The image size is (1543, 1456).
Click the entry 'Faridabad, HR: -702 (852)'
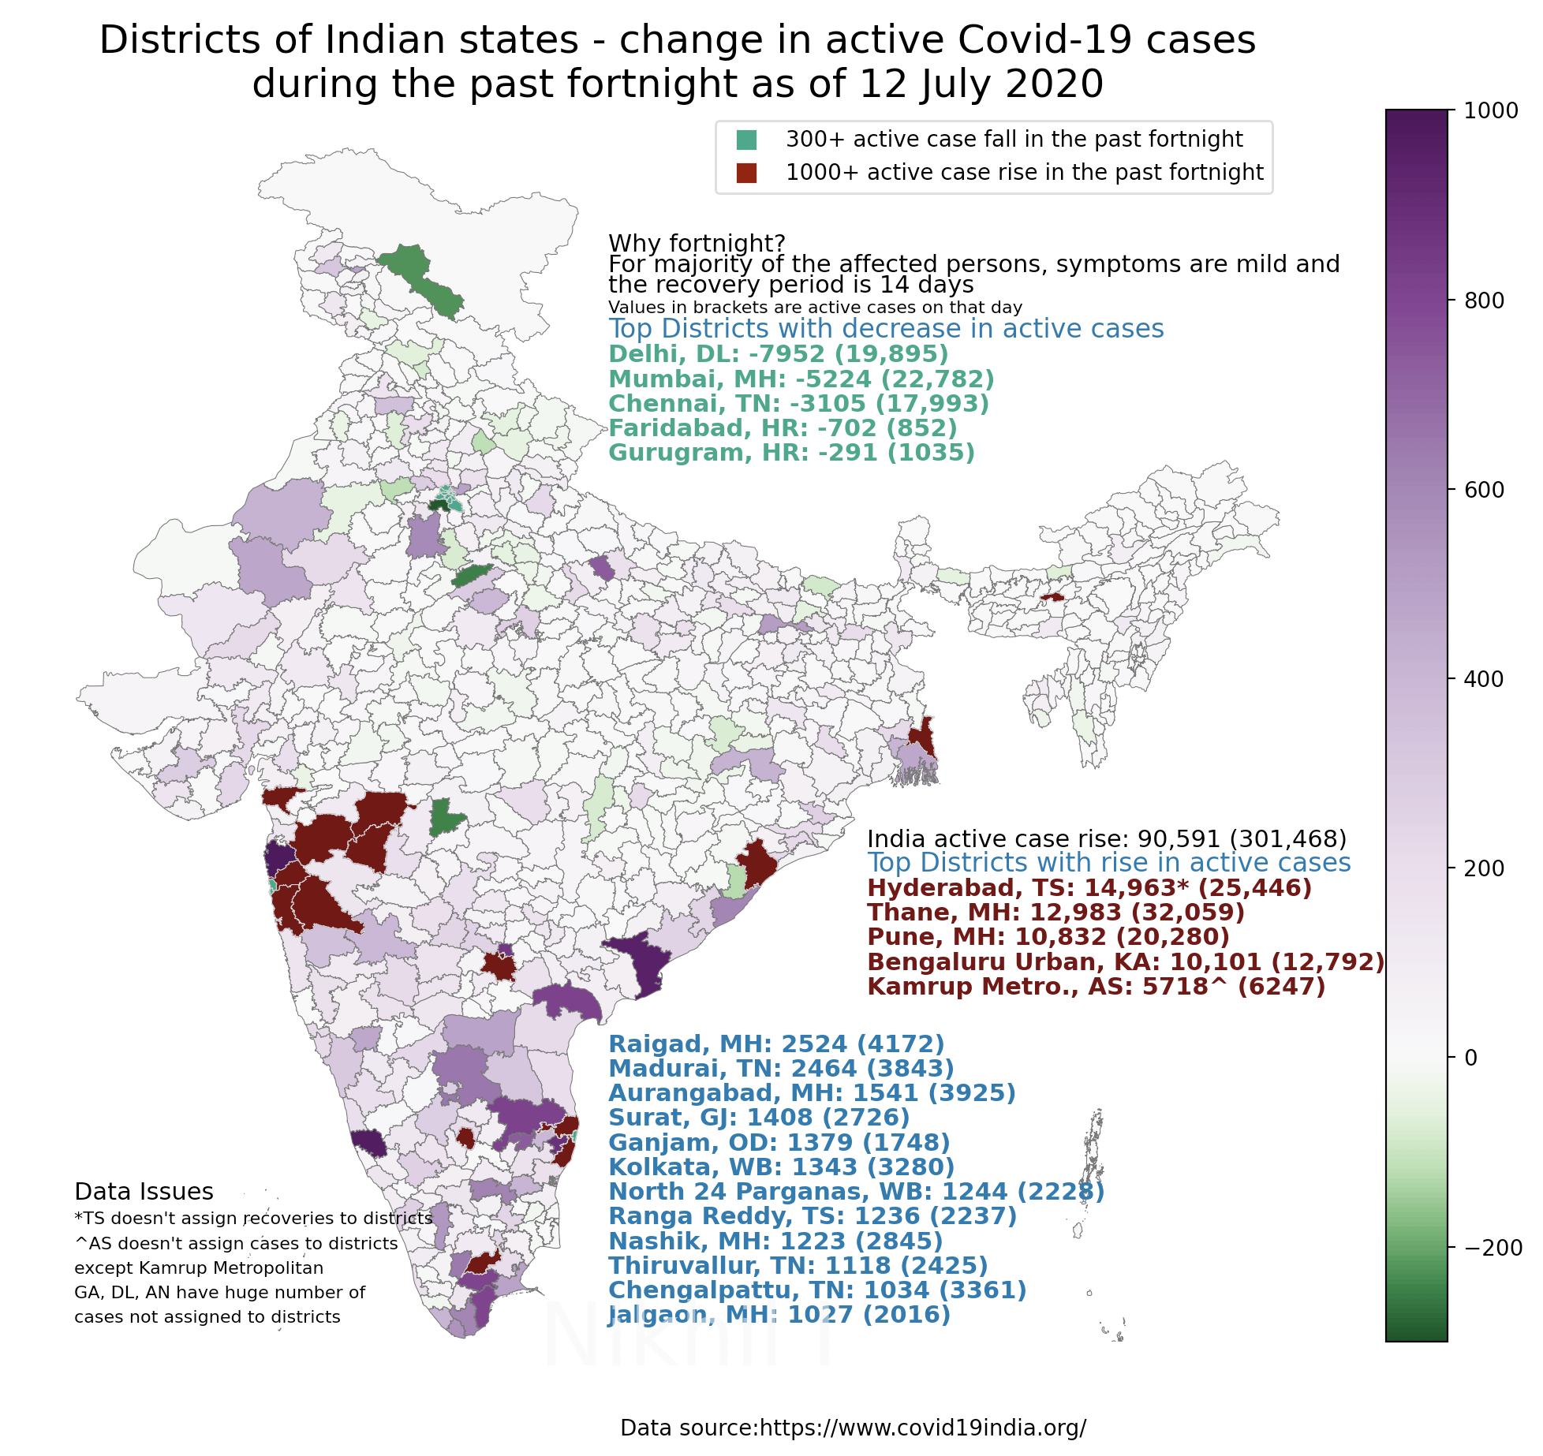click(x=783, y=428)
